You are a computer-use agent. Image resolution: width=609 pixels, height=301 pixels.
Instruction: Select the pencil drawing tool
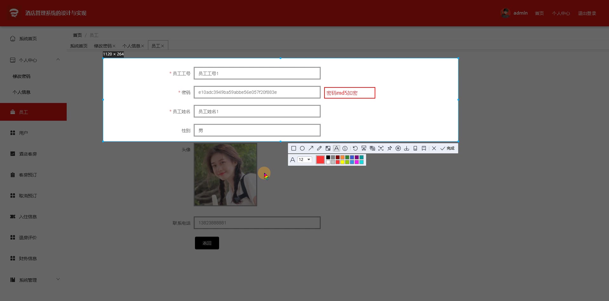click(319, 148)
